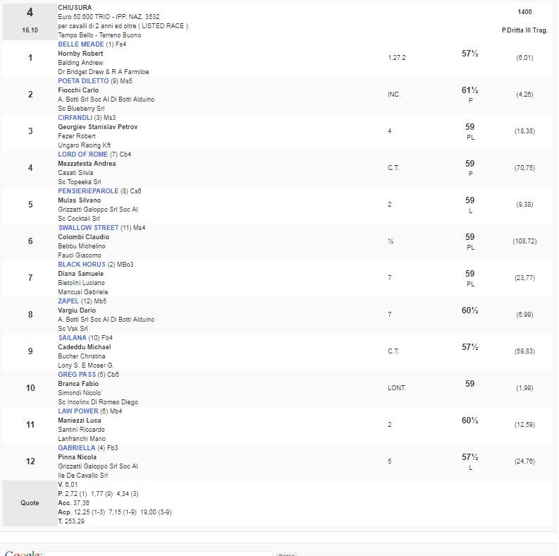Open the SWALLOW STREET horse details
This screenshot has height=556, width=559.
pos(88,228)
